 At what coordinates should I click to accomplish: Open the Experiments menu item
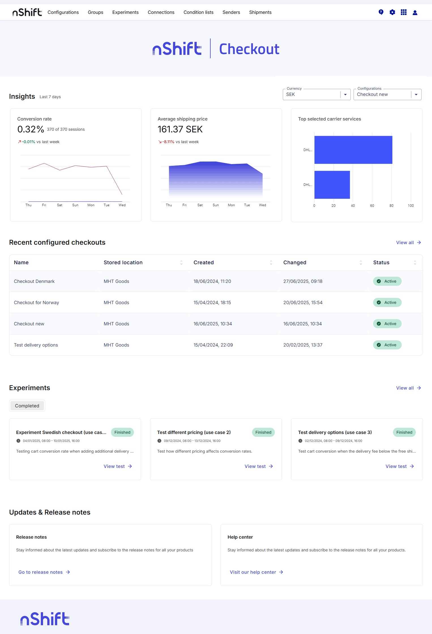click(x=125, y=12)
